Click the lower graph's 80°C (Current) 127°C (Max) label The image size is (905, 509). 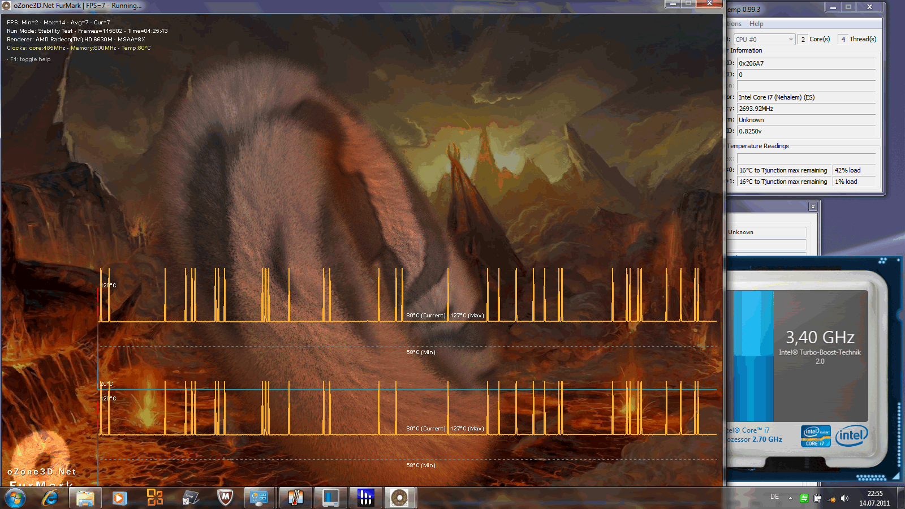coord(445,429)
